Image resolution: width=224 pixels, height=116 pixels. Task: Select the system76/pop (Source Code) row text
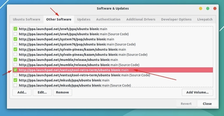pyautogui.click(x=77, y=44)
